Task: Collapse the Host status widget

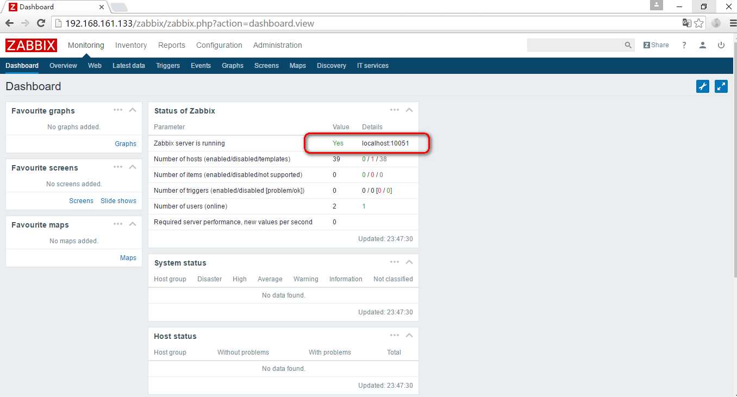Action: (409, 336)
